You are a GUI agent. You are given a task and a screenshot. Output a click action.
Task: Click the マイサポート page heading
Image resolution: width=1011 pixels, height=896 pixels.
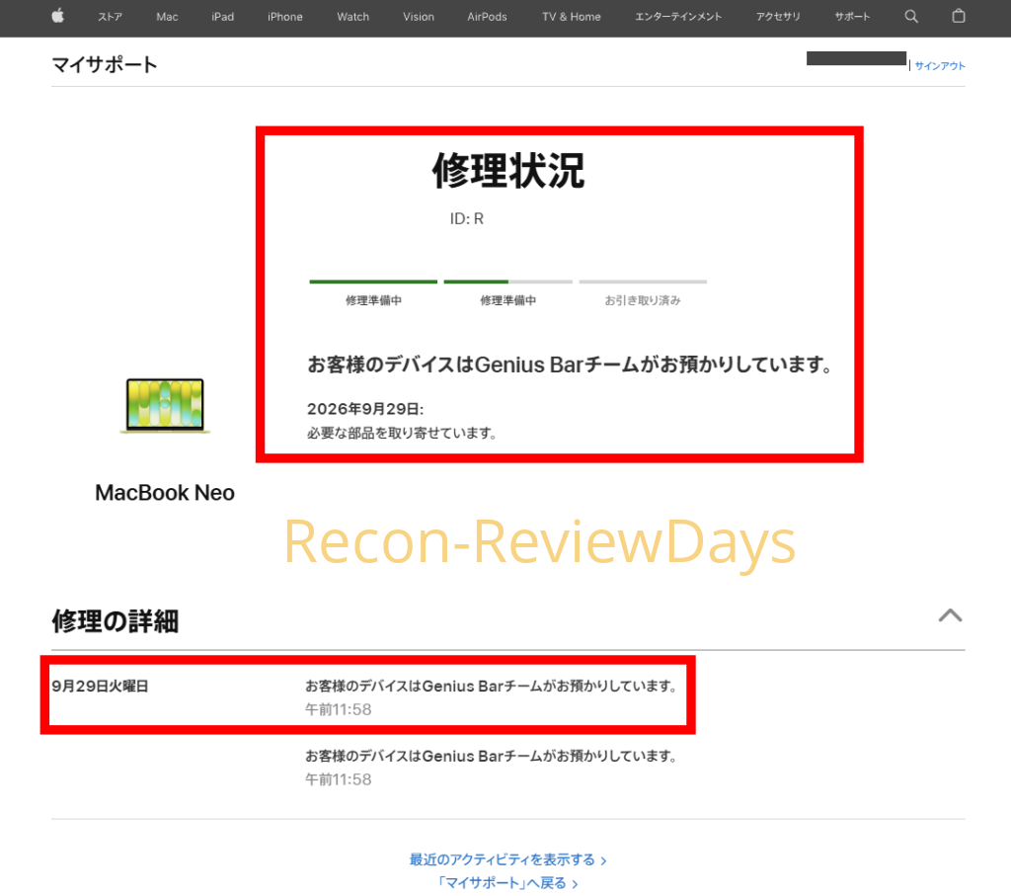pos(105,64)
